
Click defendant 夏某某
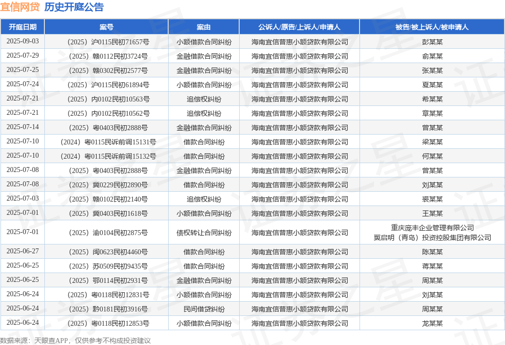point(432,85)
